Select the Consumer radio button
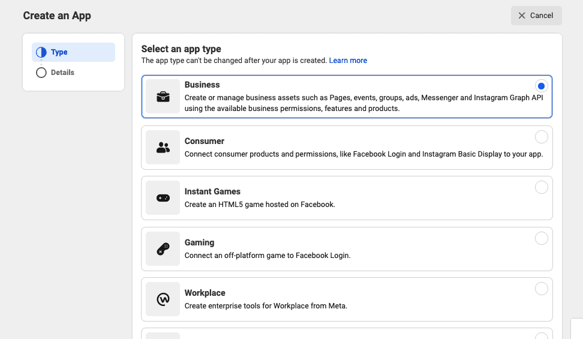Image resolution: width=583 pixels, height=339 pixels. pos(542,137)
